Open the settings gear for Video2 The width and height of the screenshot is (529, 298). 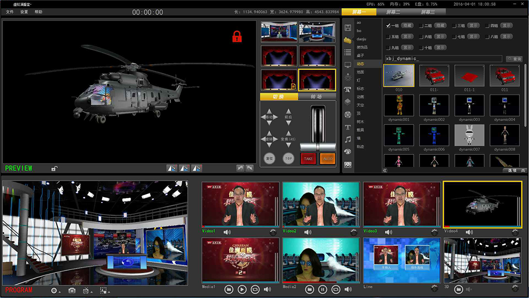click(354, 232)
